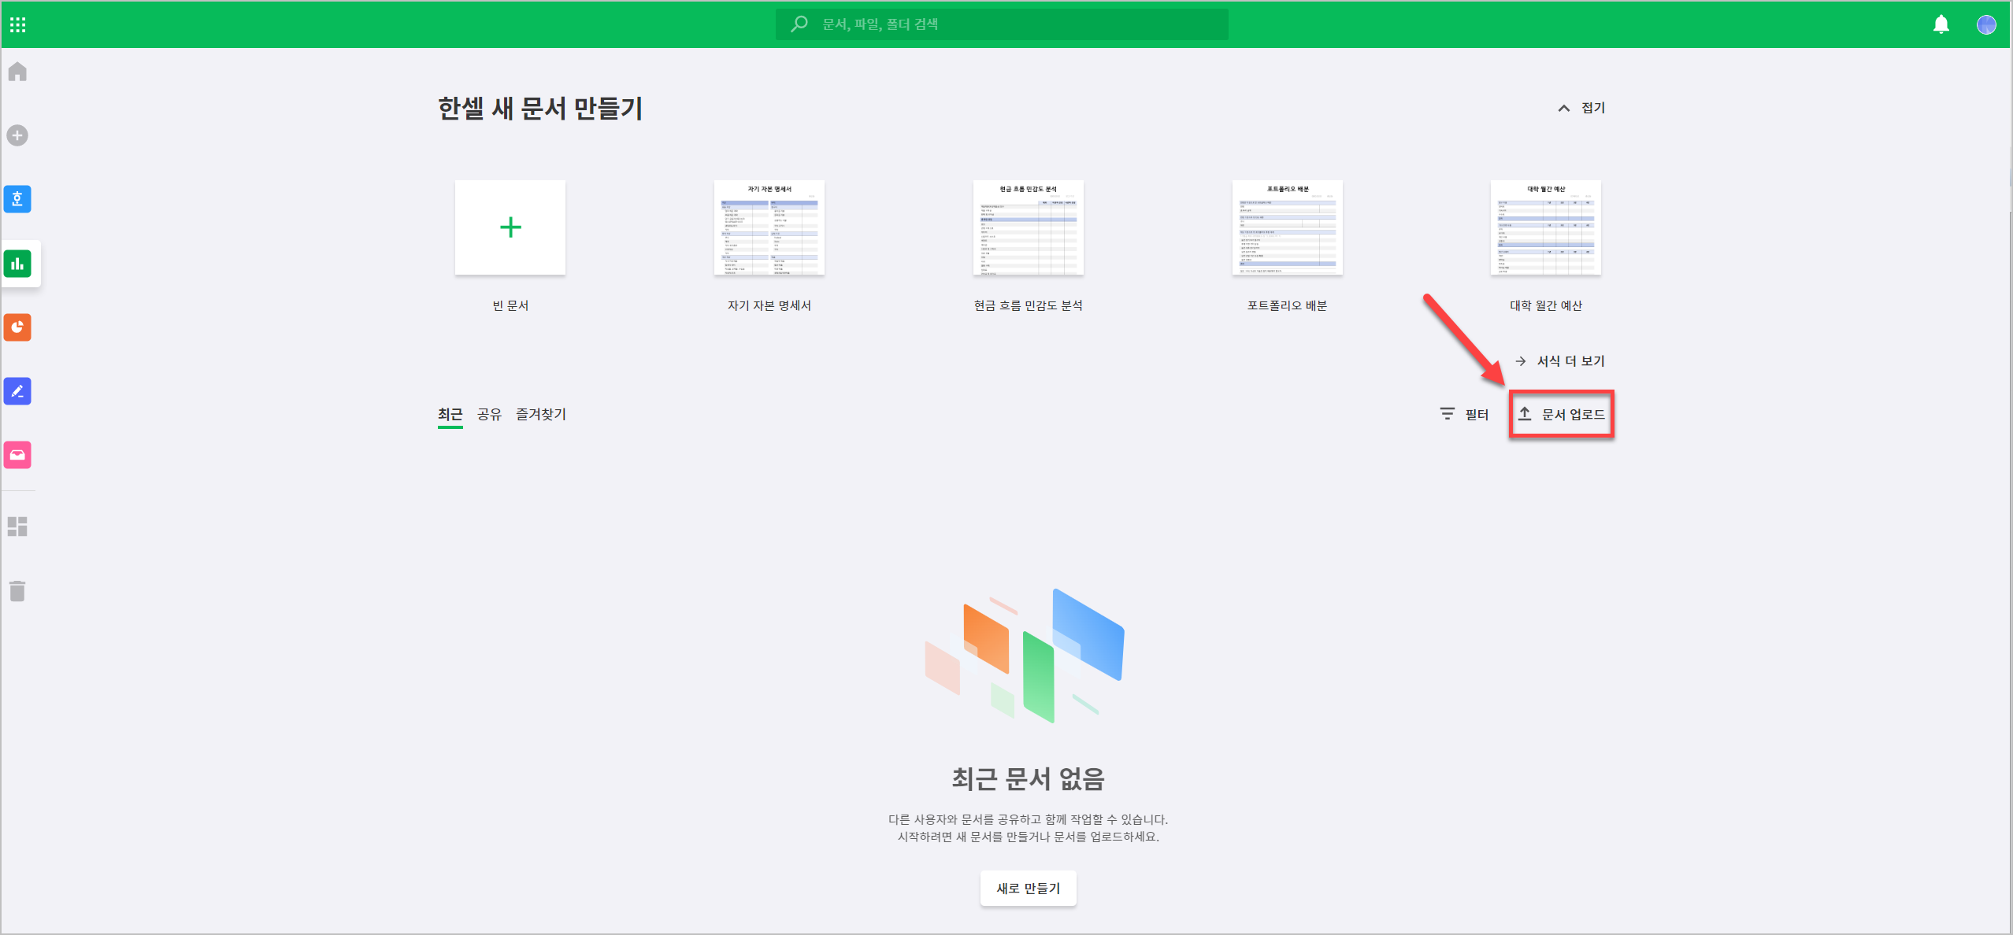Click the document search field
Viewport: 2013px width, 935px height.
1002,24
